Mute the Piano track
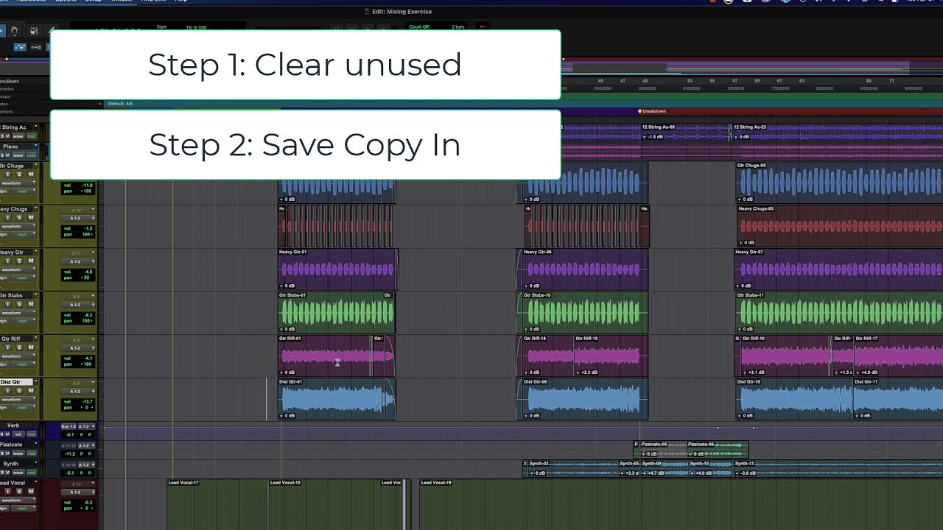943x530 pixels. click(7, 155)
